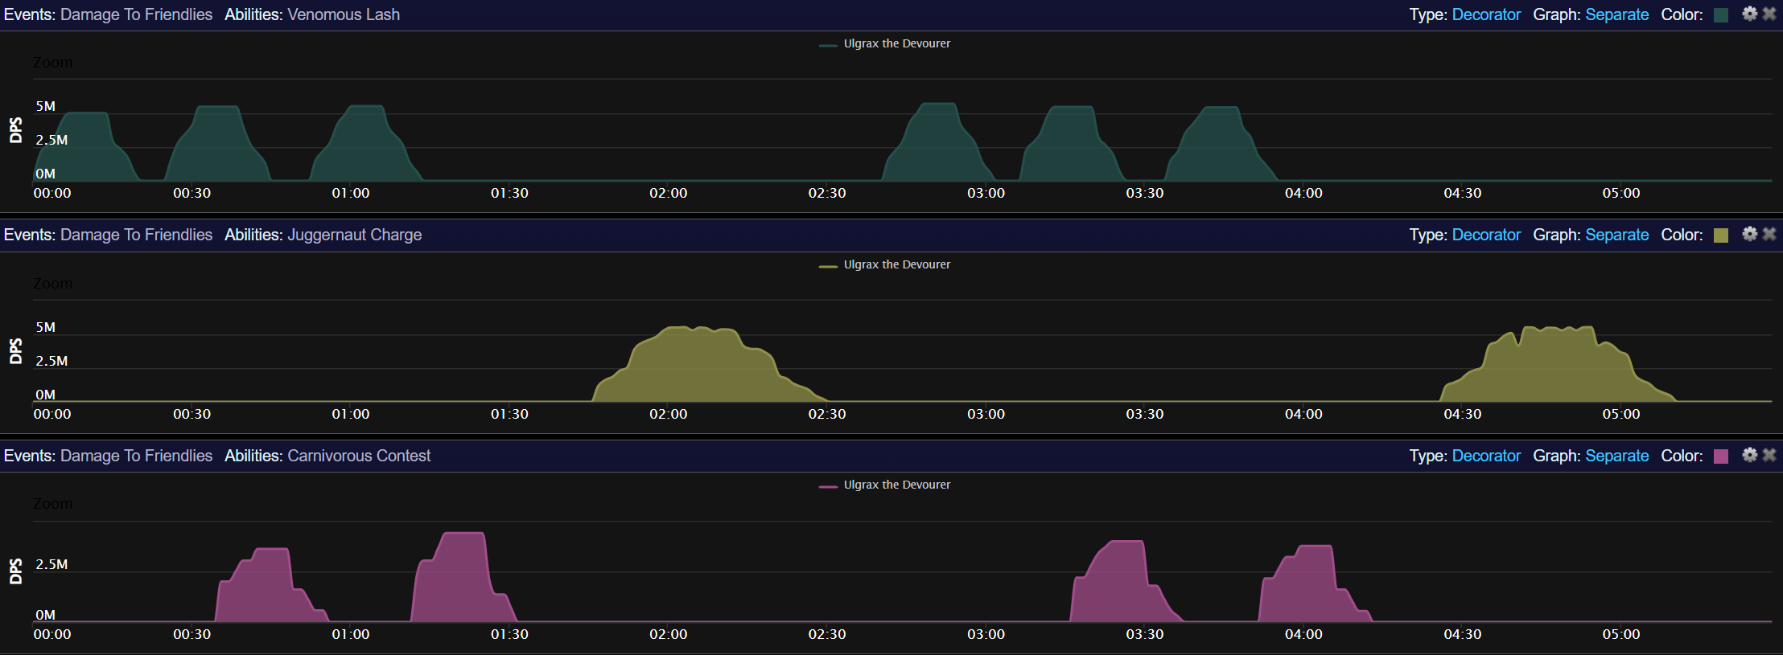The image size is (1783, 655).
Task: Click Damage To Friendlies in Carnivorous Contest header
Action: click(136, 456)
